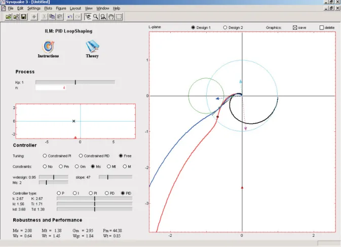Open the View menu
341x247 pixels.
(89, 8)
